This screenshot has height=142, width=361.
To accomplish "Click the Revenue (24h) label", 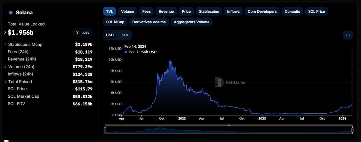I will [22, 59].
